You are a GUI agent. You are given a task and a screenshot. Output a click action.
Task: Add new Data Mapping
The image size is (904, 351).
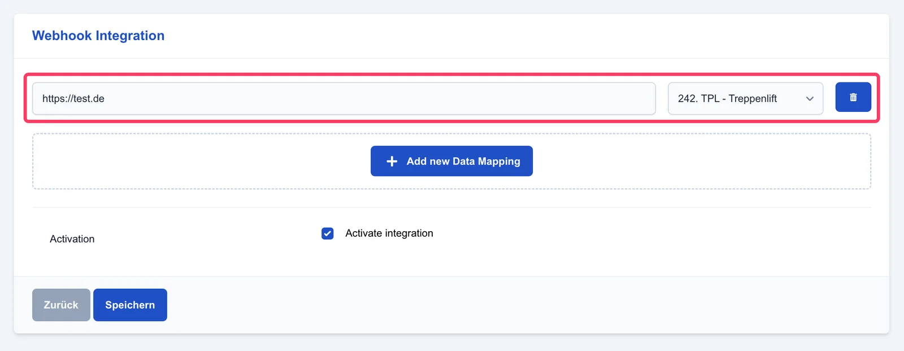[451, 161]
